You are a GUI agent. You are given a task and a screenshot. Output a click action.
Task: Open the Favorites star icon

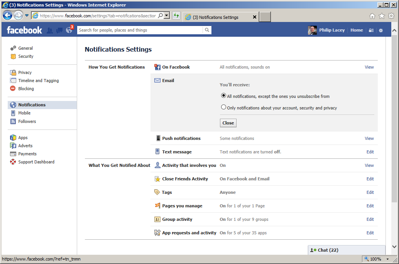click(x=382, y=16)
